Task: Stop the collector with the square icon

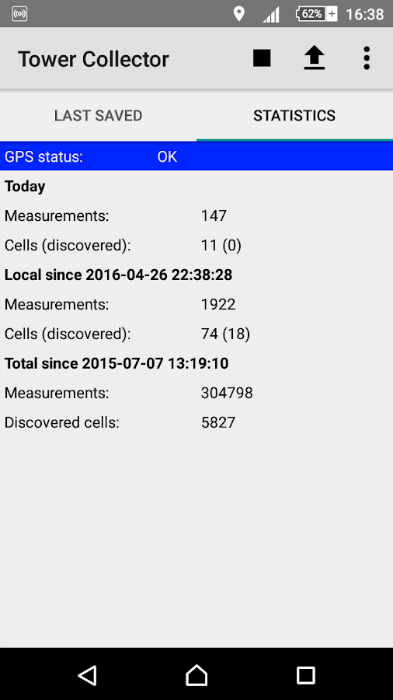Action: [262, 58]
